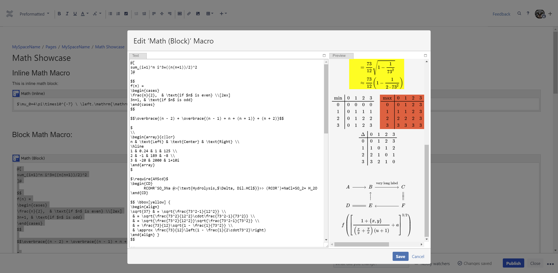Open the help question mark icon
This screenshot has height=273, width=558.
coord(528,14)
